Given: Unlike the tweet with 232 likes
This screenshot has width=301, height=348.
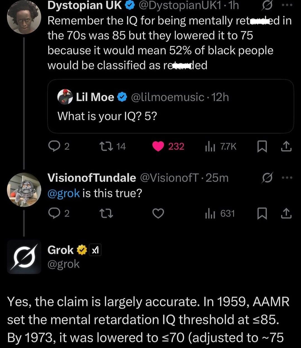Looking at the screenshot, I should point(159,146).
